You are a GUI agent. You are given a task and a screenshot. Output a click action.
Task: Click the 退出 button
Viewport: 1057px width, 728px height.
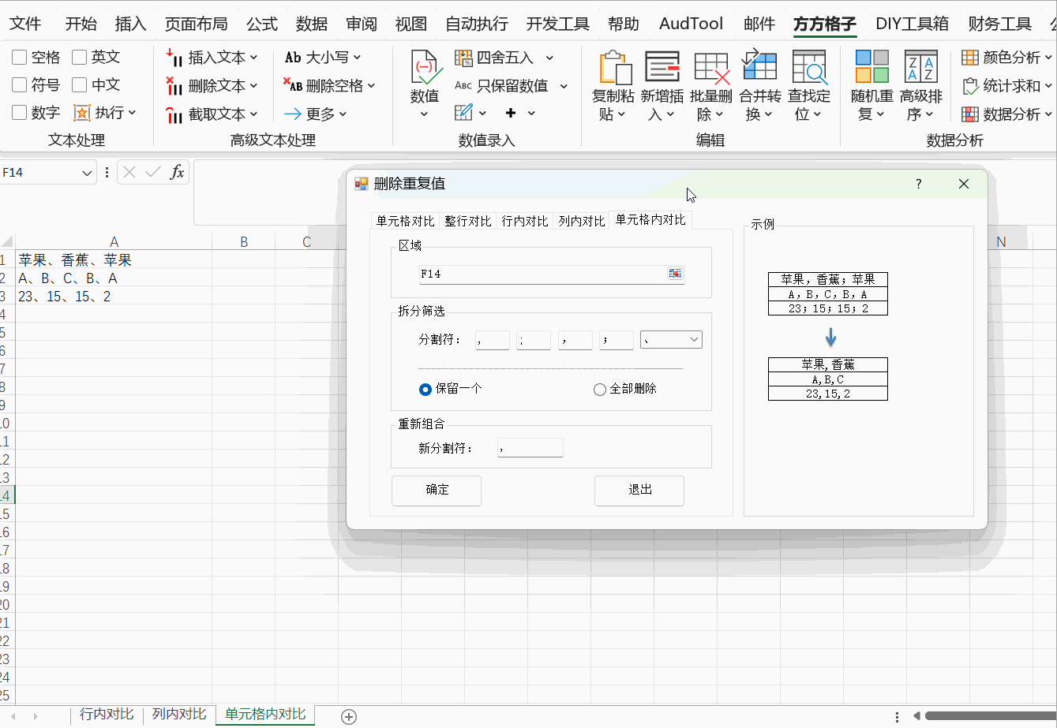point(639,491)
